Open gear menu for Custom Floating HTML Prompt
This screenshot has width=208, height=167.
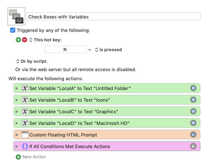193,135
